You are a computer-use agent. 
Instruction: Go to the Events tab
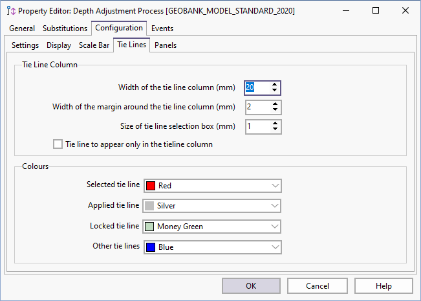(162, 28)
